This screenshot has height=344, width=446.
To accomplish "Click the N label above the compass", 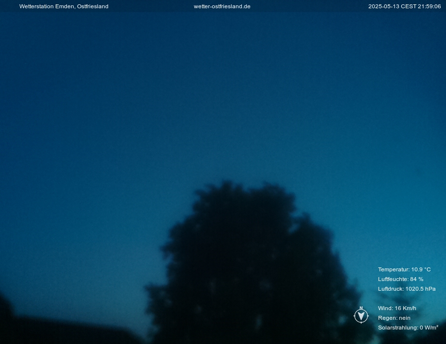I will coord(361,308).
